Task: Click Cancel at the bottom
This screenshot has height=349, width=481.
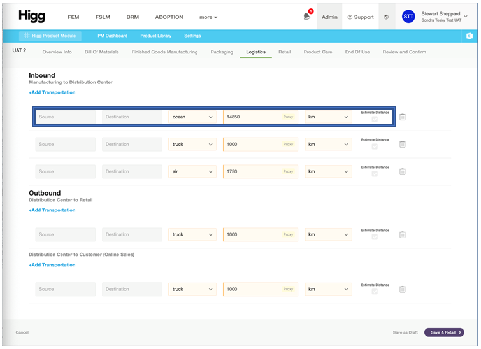Action: [x=22, y=332]
